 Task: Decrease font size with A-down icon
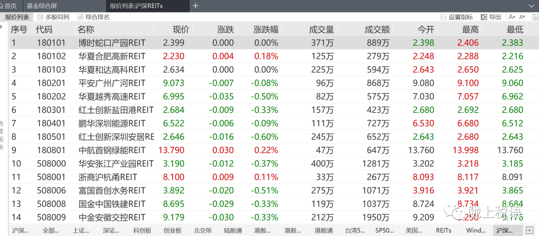click(x=522, y=17)
